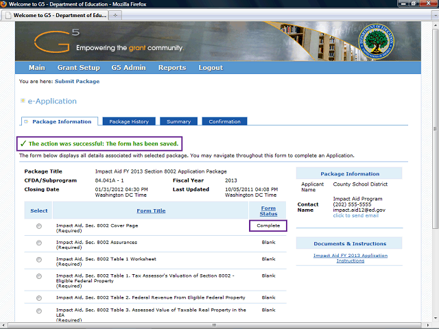Click the Firefox icon in title bar
The height and width of the screenshot is (329, 439).
click(x=7, y=4)
